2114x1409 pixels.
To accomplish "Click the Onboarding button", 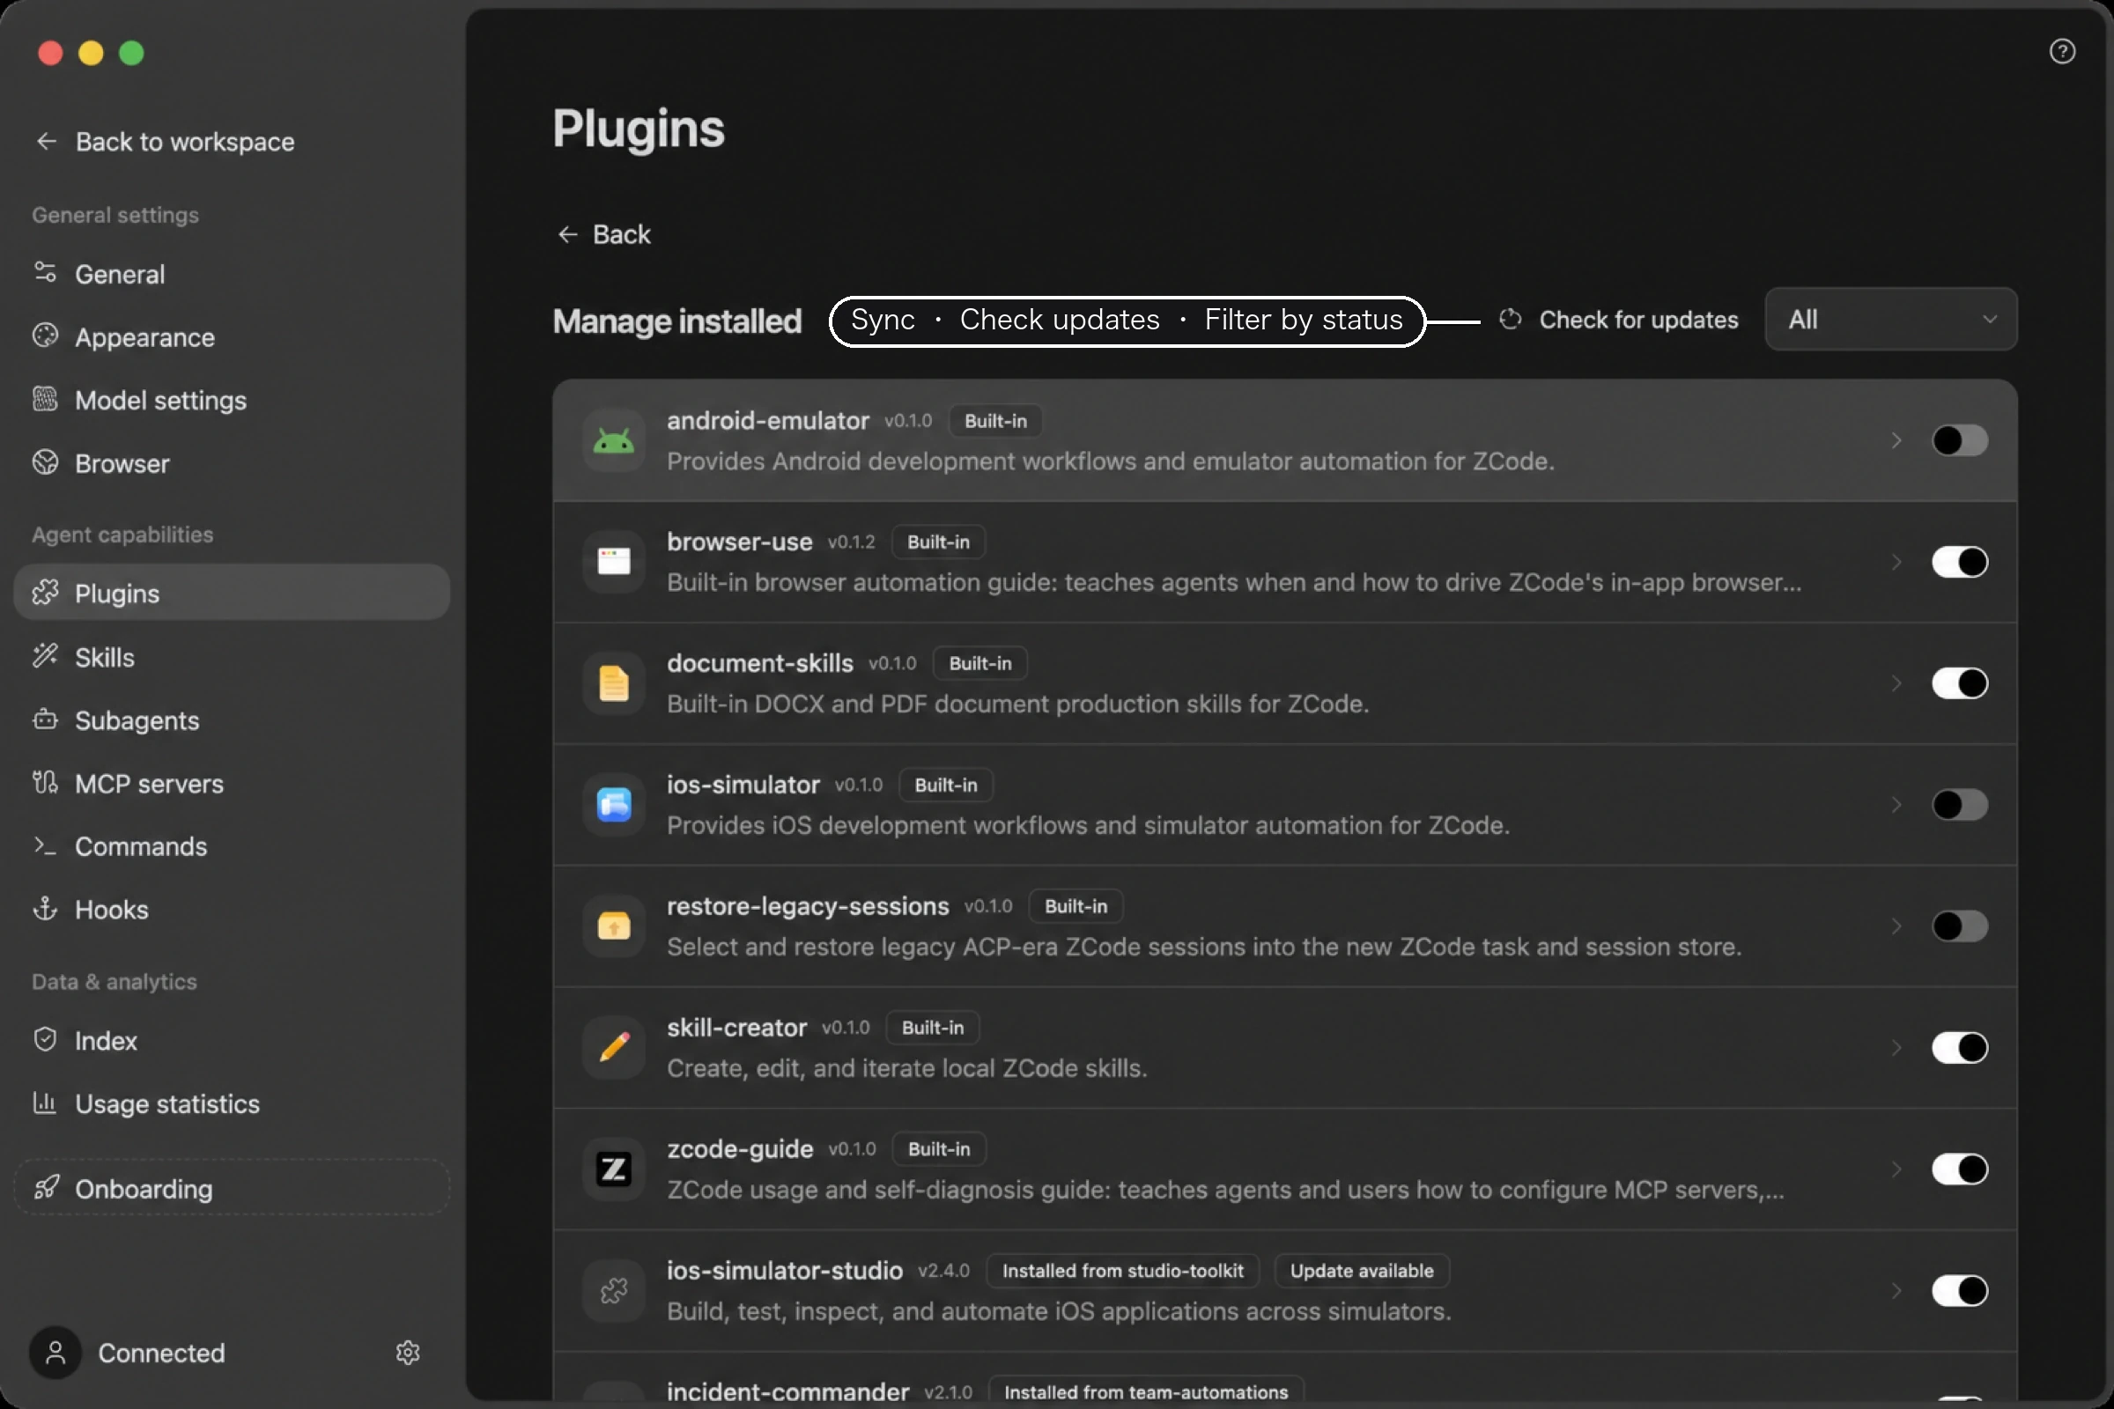I will pos(232,1188).
